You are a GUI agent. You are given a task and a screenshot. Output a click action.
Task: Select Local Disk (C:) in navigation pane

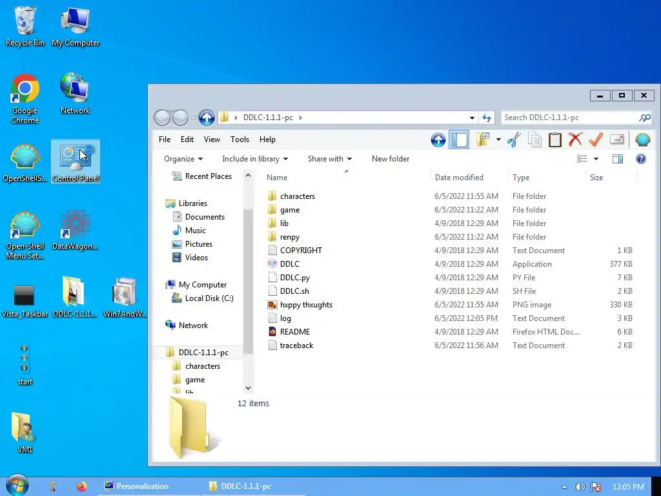(x=209, y=298)
